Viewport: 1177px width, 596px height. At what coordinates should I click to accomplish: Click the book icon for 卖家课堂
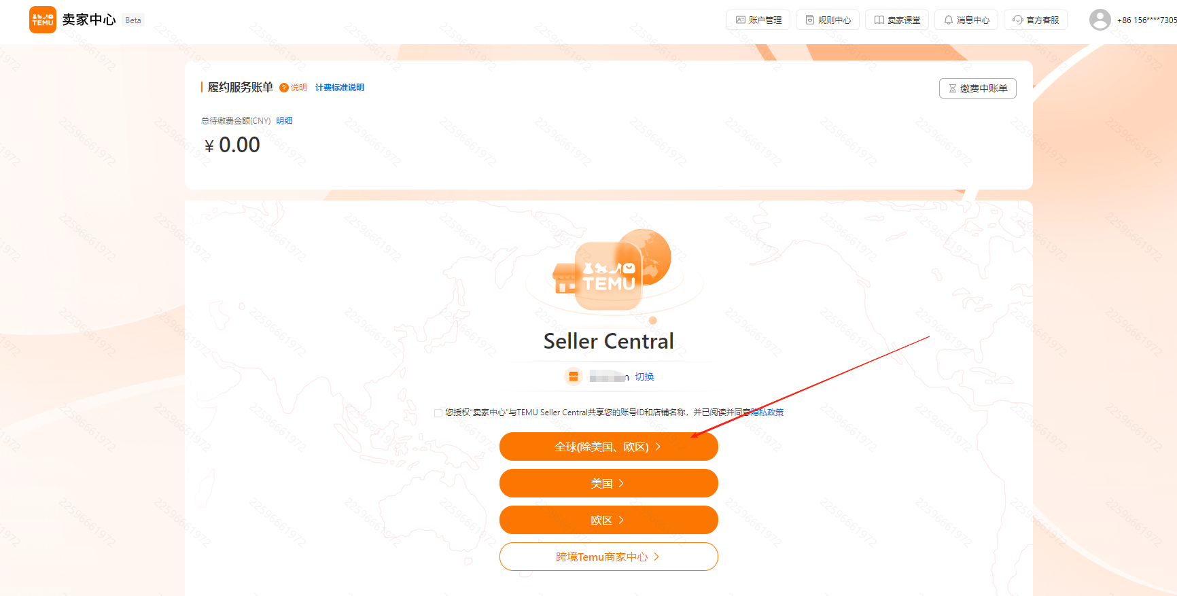point(879,20)
